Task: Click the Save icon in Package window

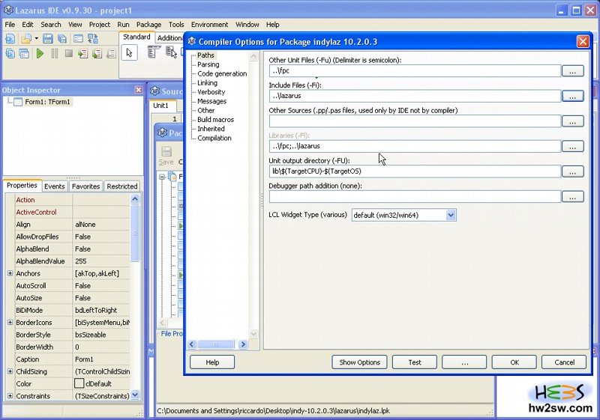Action: (x=166, y=156)
